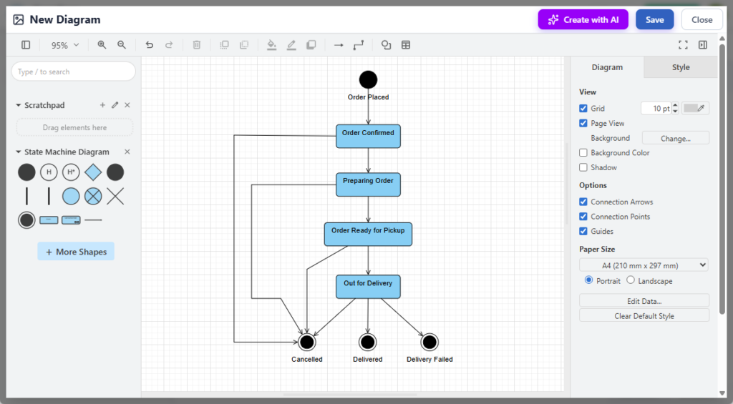Open the A4 paper size dropdown
The image size is (733, 404).
[644, 265]
